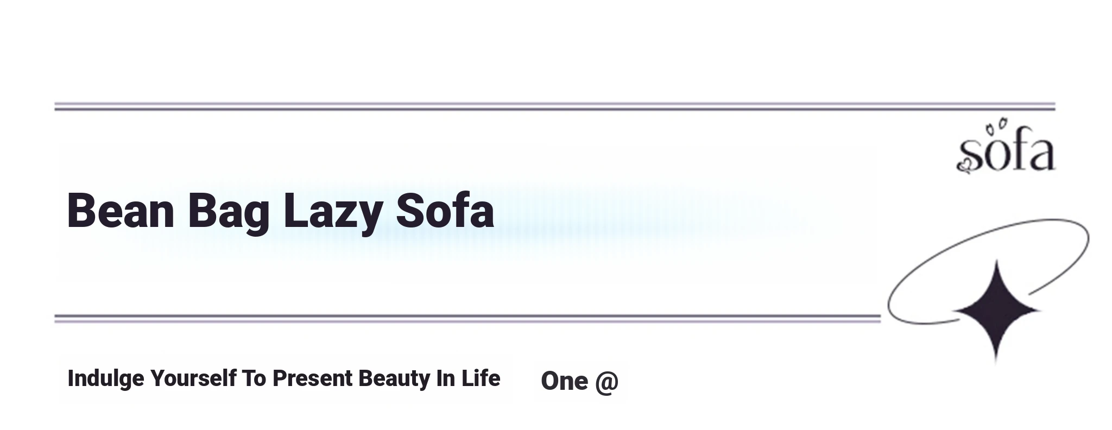Click the dark four-point star icon
Viewport: 1112px width, 430px height.
point(996,311)
